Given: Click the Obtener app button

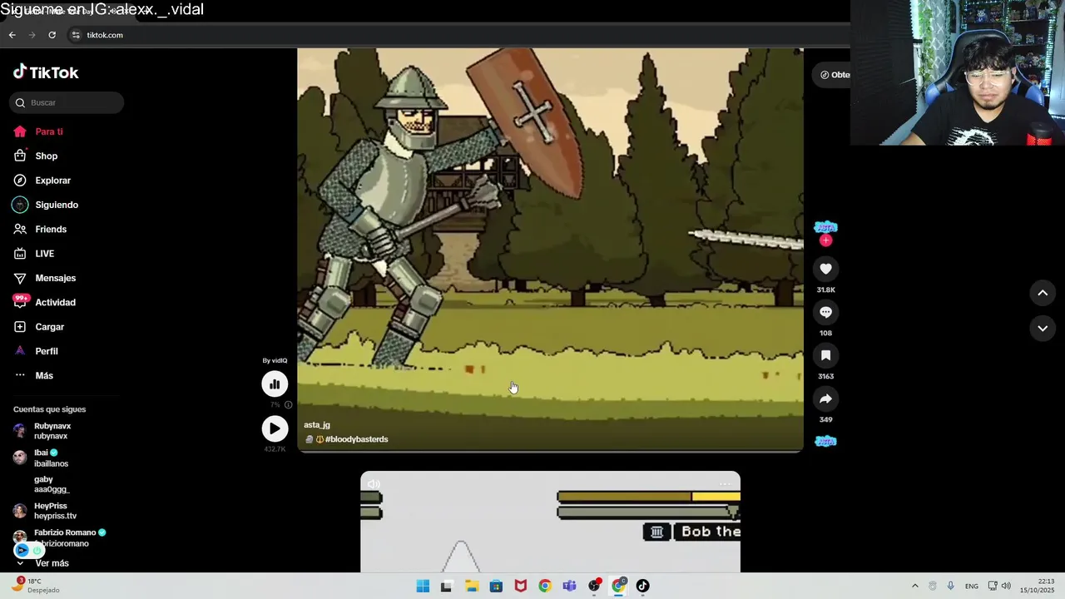Looking at the screenshot, I should (x=833, y=75).
